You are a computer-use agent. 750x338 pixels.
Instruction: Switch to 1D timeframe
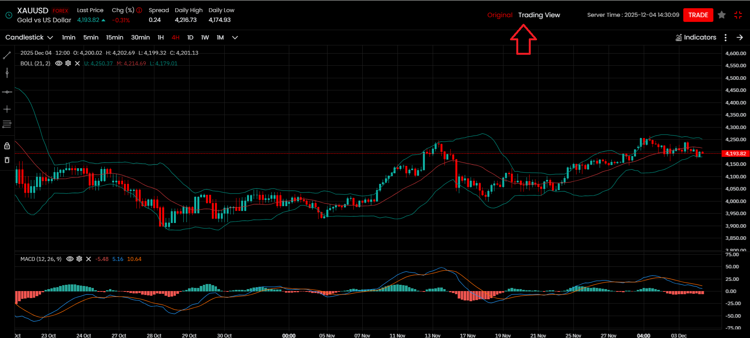[x=190, y=38]
